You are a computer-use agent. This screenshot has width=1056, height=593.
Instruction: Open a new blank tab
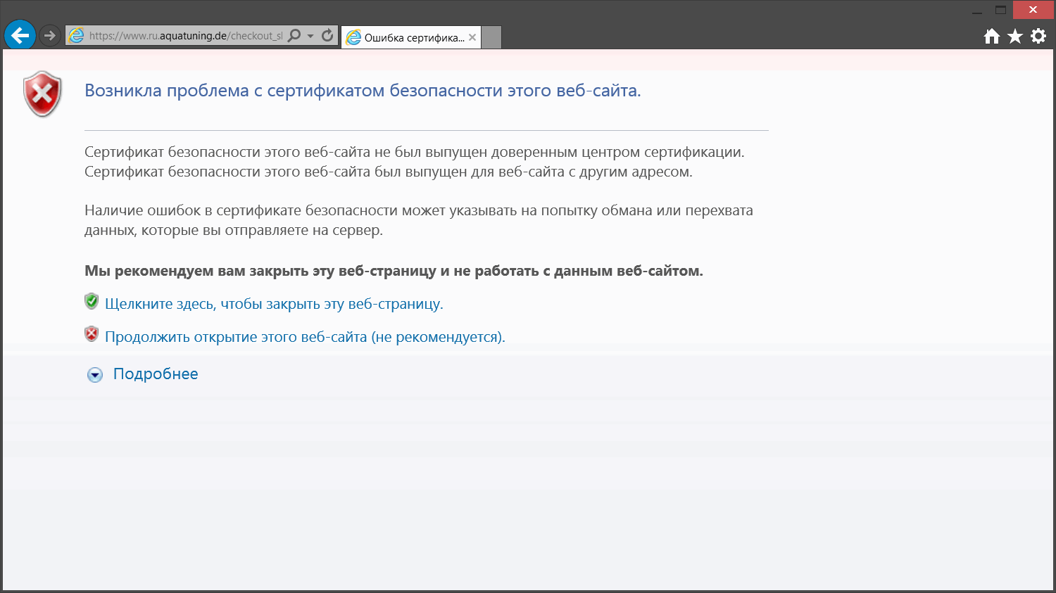pos(491,38)
